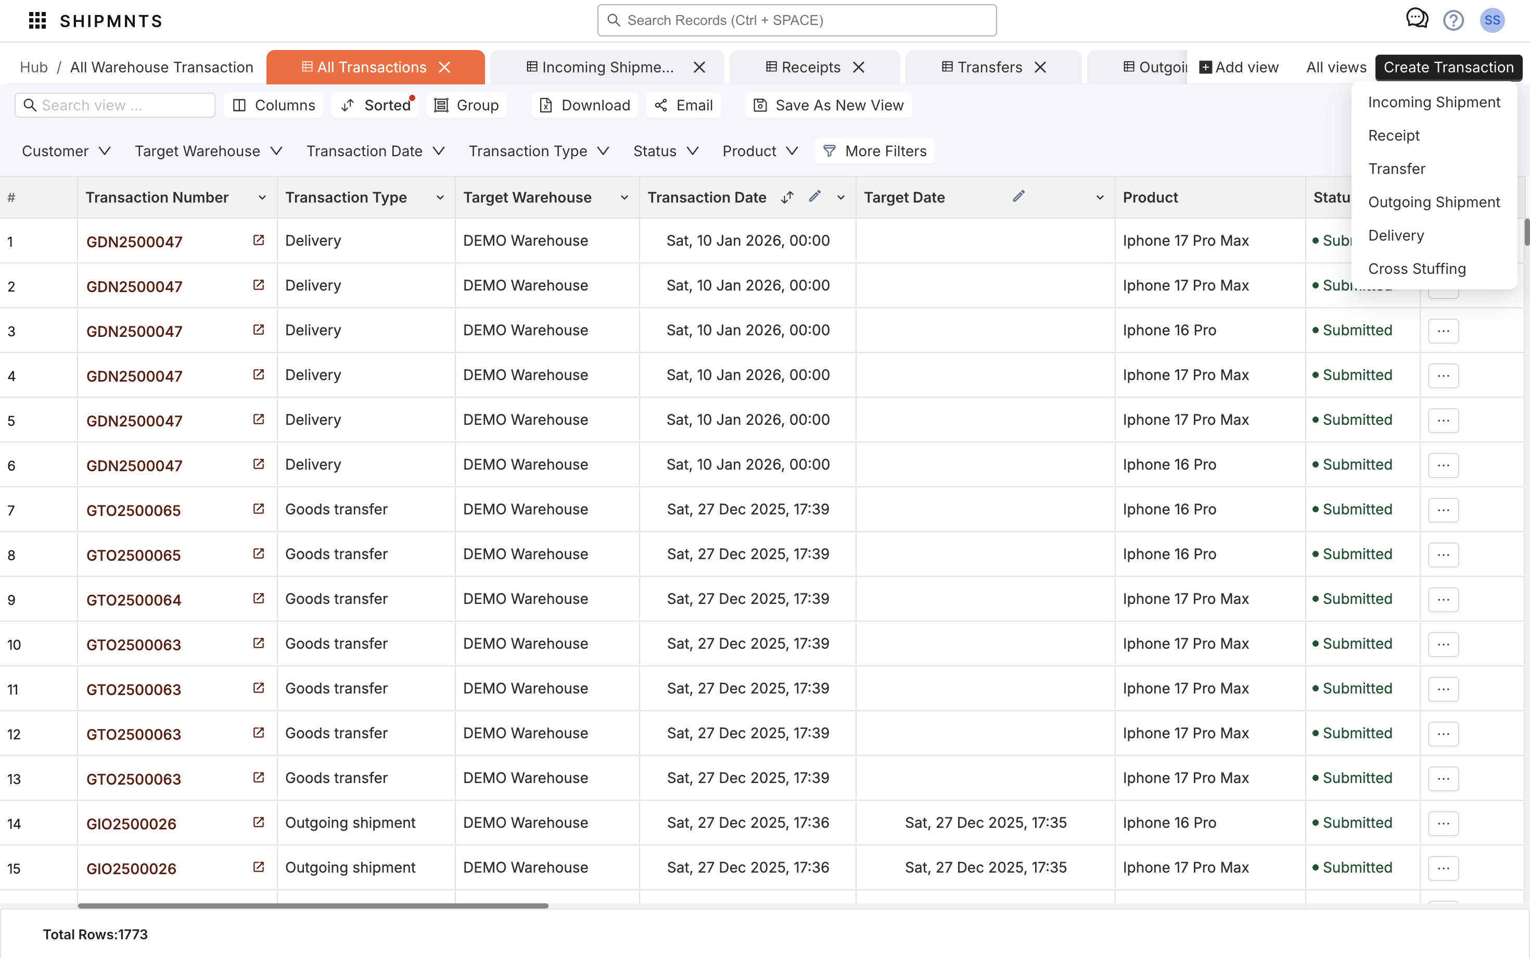The width and height of the screenshot is (1530, 958).
Task: Click Save As New View
Action: (x=828, y=105)
